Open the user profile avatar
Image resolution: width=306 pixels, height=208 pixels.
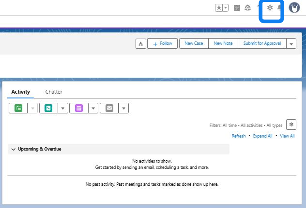point(294,8)
